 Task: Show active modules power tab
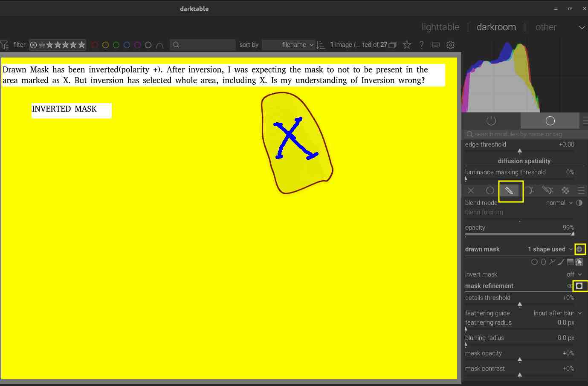tap(491, 121)
